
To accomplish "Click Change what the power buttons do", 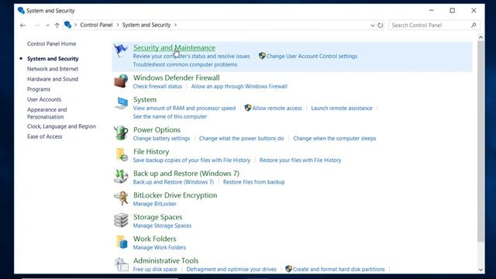I will click(x=241, y=138).
